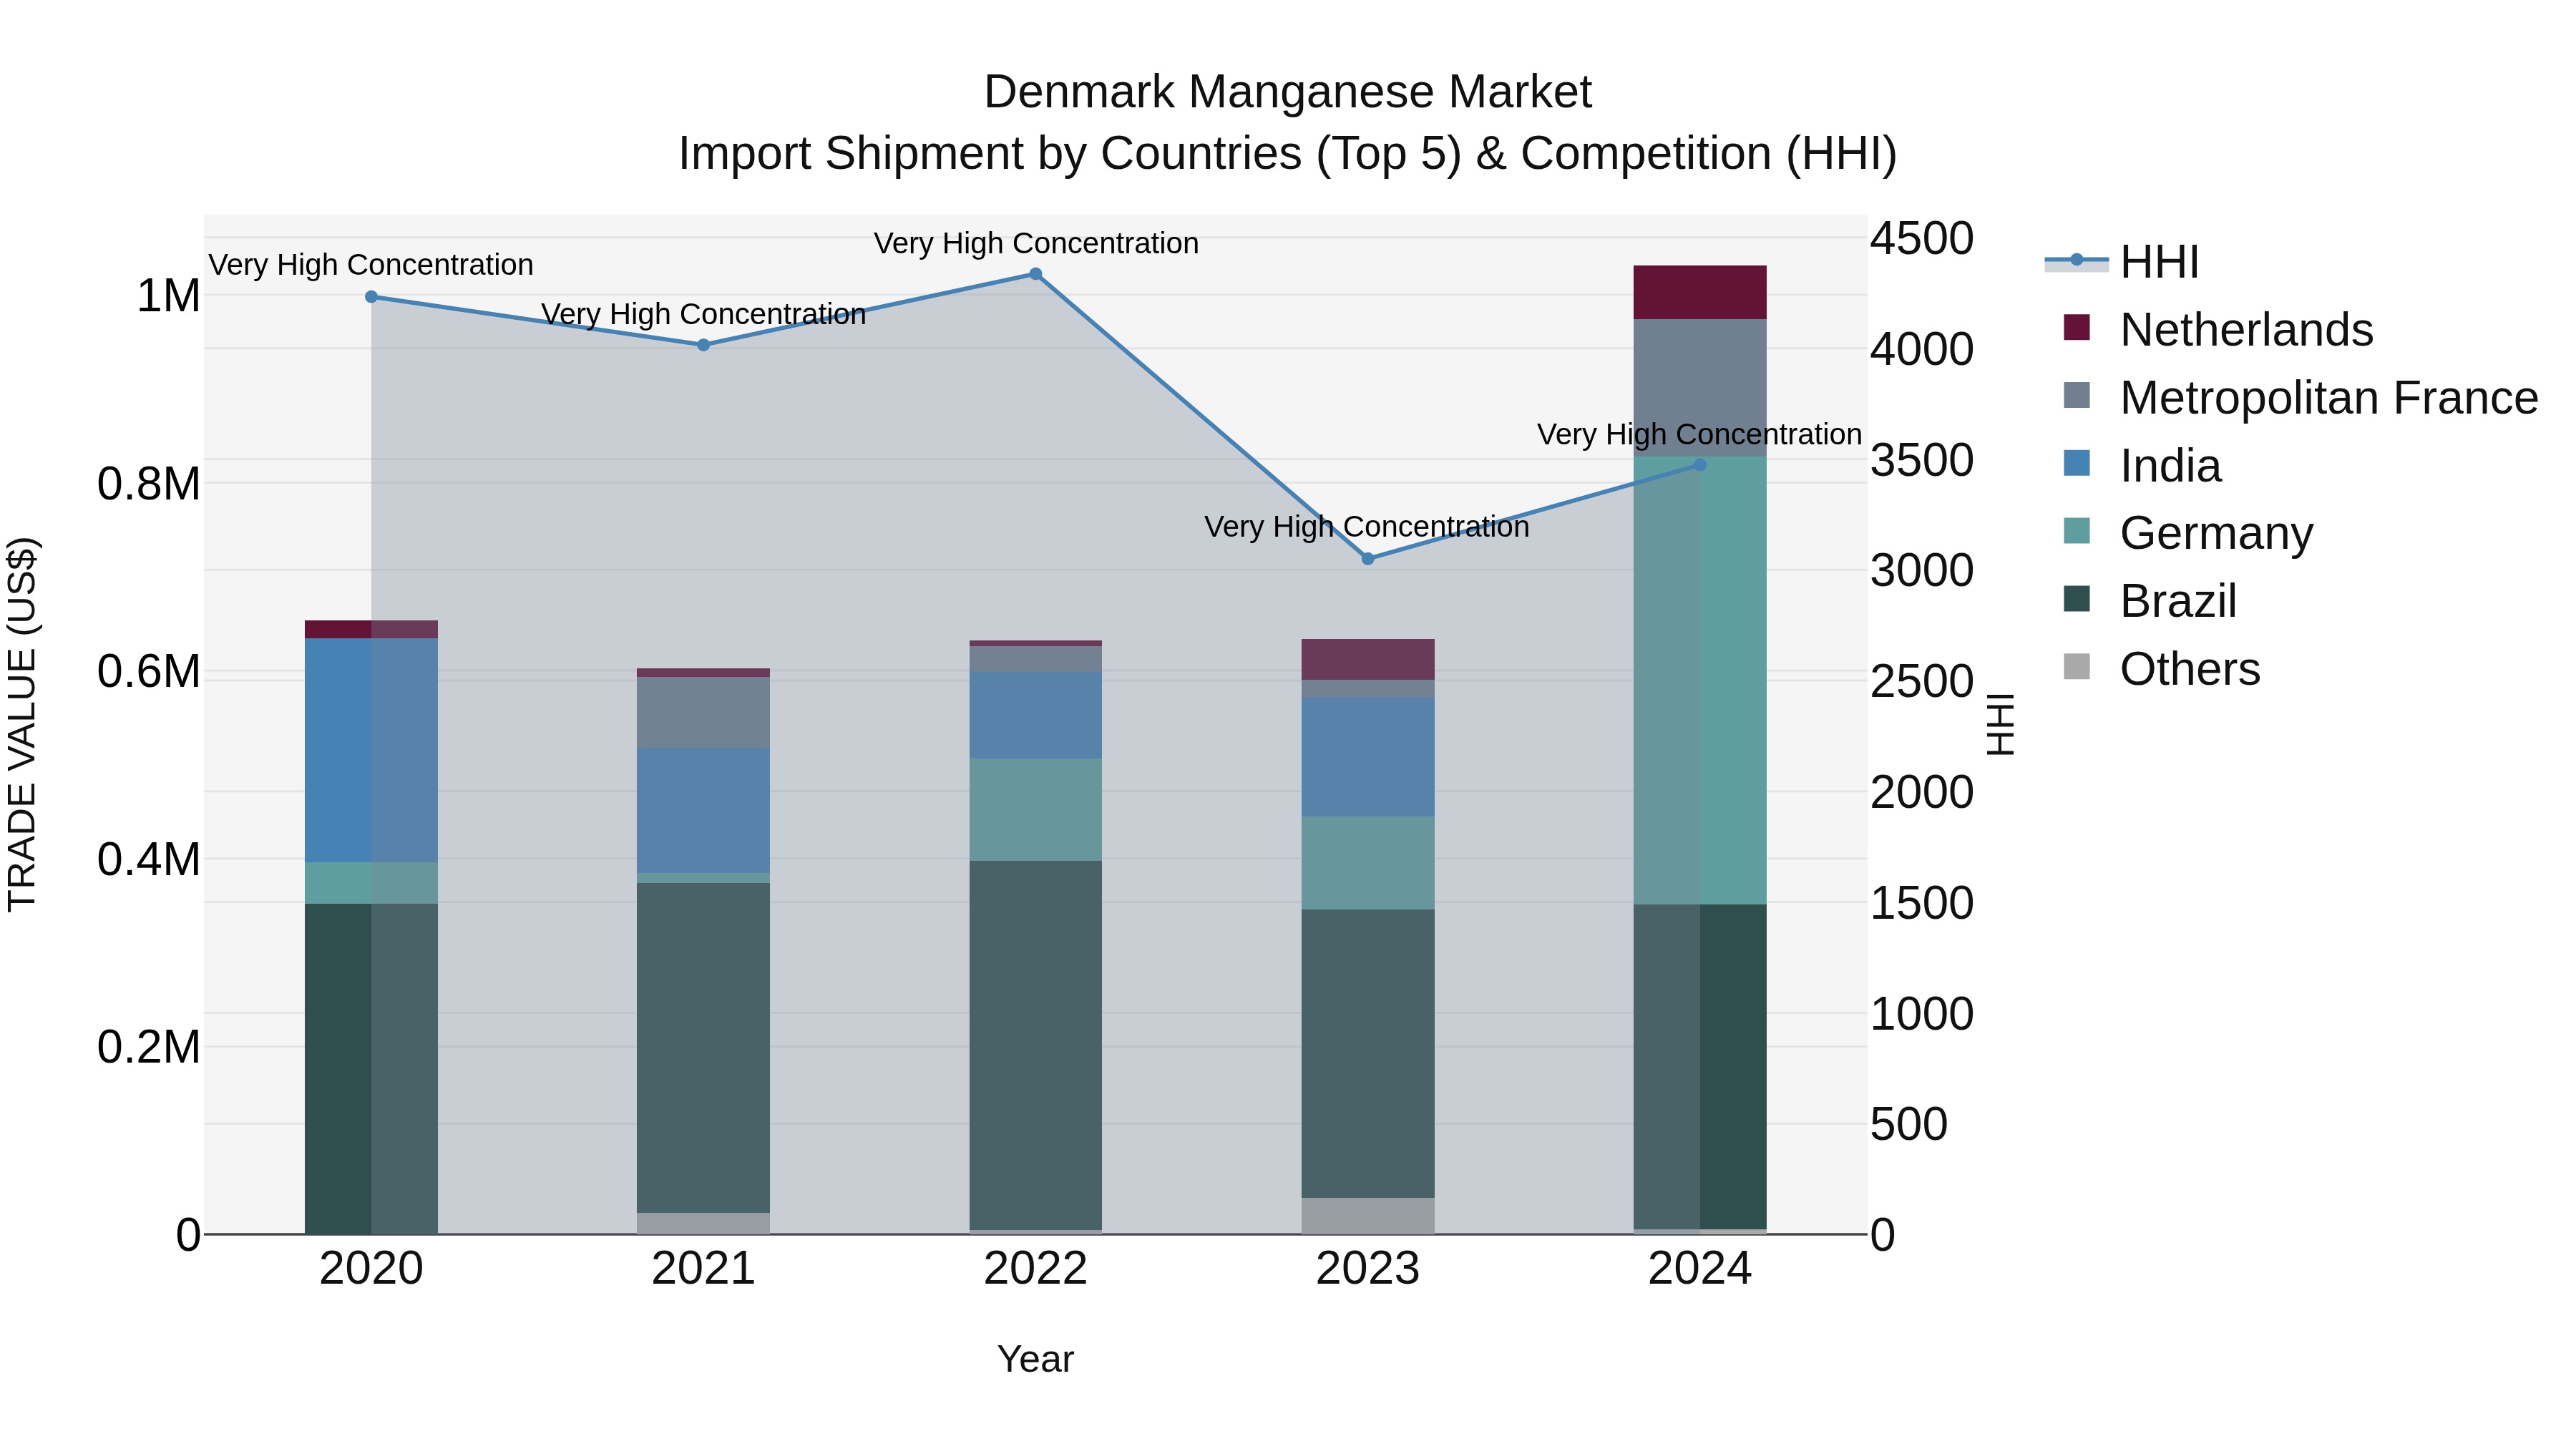
Task: Click the 2021 Very High Concentration annotation
Action: click(703, 314)
